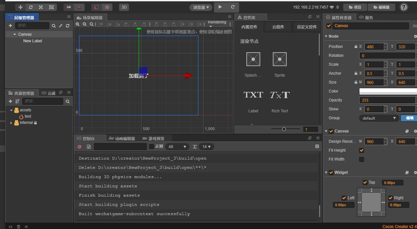Open the console log file icon
417x229 pixels.
(89, 147)
